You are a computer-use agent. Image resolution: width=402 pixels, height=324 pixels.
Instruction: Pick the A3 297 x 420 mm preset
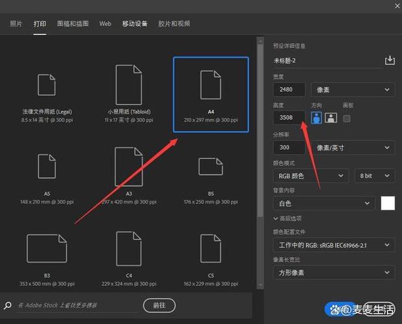pos(128,176)
